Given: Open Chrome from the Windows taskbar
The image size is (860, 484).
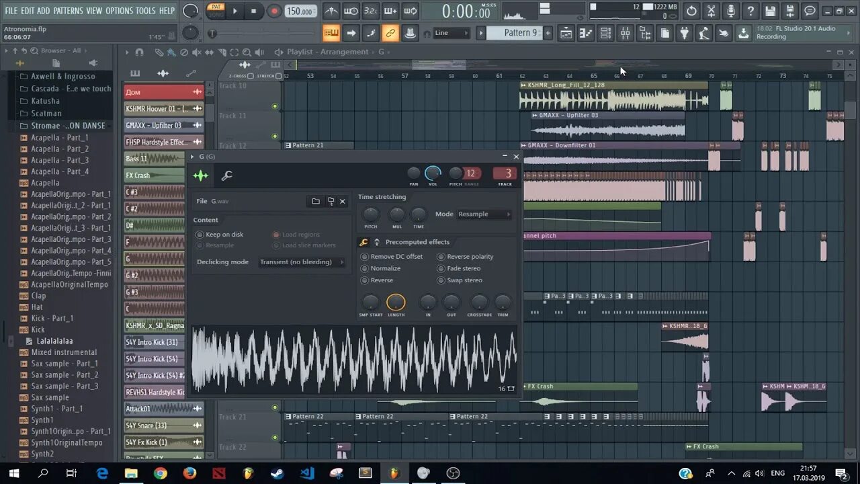Looking at the screenshot, I should coord(160,473).
